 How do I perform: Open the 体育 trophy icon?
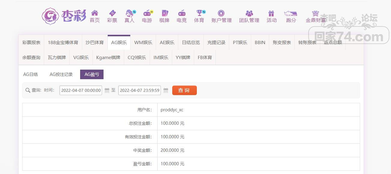[x=199, y=13]
